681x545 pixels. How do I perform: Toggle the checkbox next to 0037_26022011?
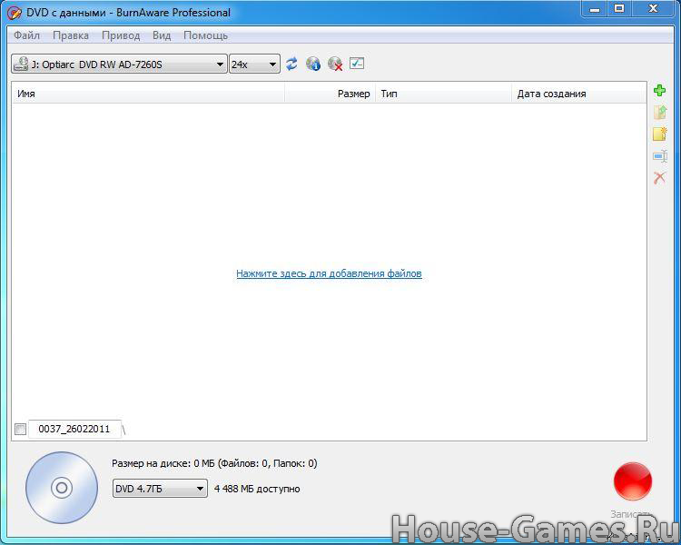[x=20, y=430]
